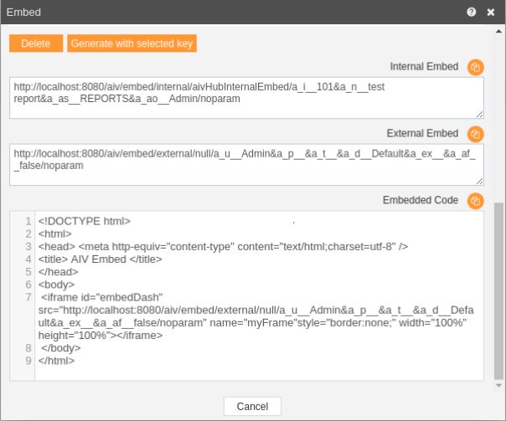Place cursor on iframe line in code

coord(256,316)
